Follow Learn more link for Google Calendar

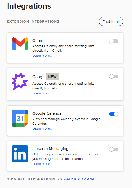click(42, 128)
